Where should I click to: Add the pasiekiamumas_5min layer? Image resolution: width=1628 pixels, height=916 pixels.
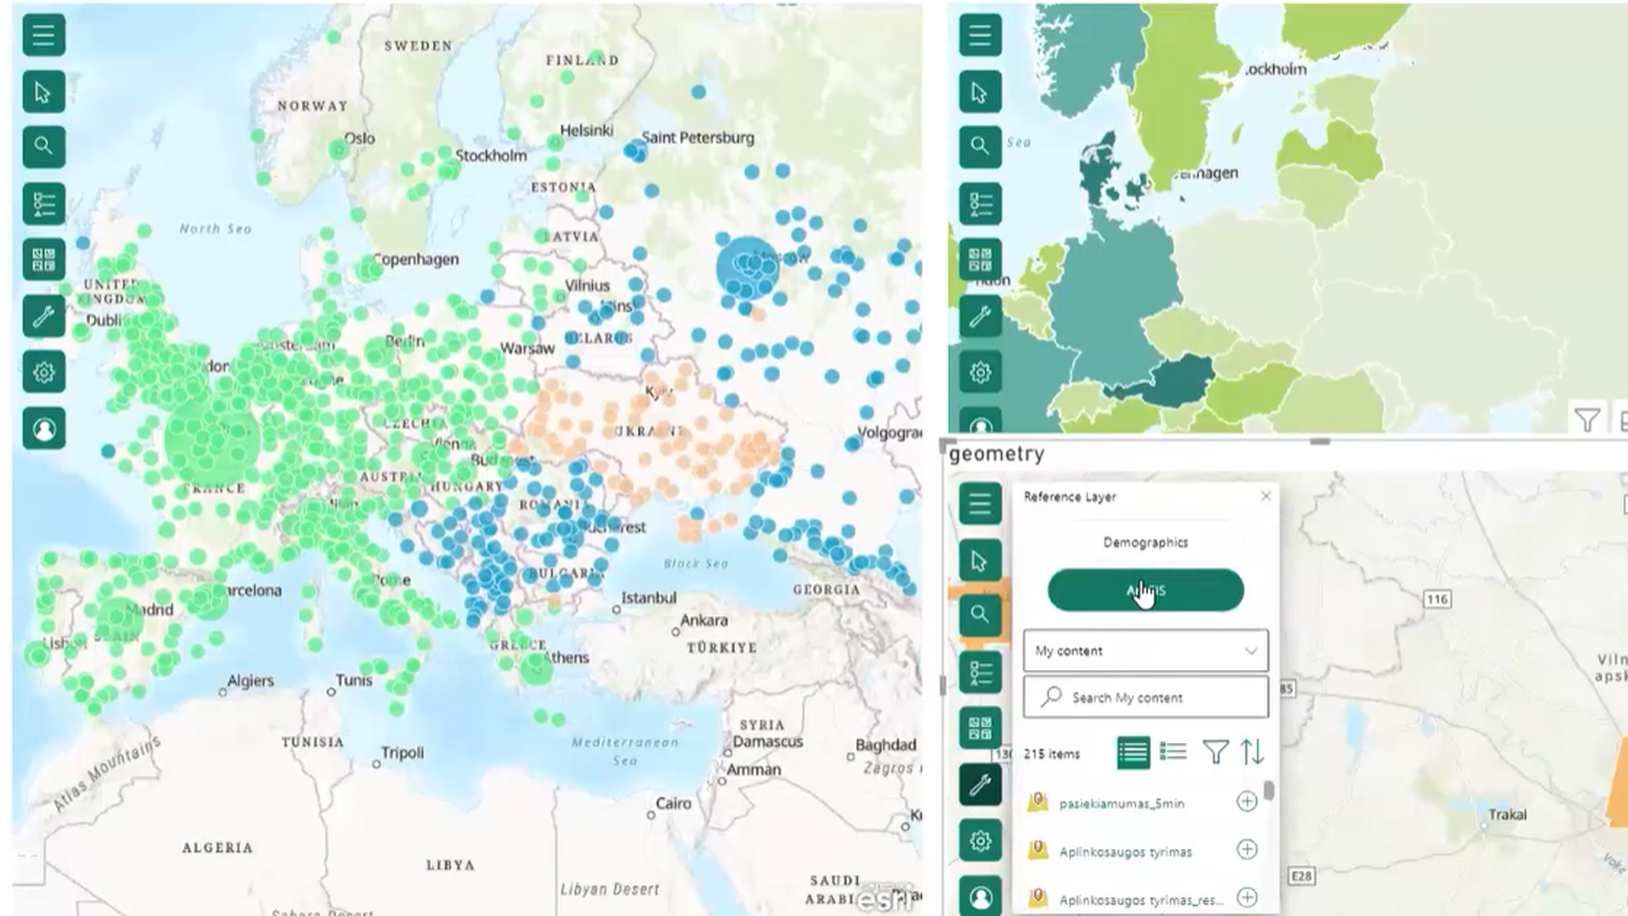[x=1246, y=801]
